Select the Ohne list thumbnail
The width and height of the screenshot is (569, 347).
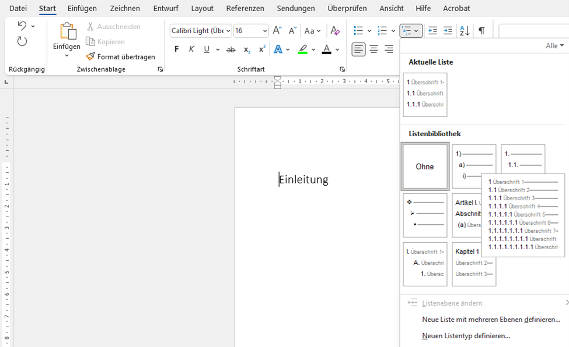(425, 167)
